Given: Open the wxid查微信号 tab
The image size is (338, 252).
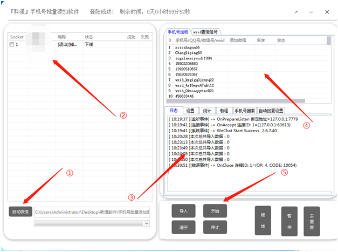Looking at the screenshot, I should (206, 32).
